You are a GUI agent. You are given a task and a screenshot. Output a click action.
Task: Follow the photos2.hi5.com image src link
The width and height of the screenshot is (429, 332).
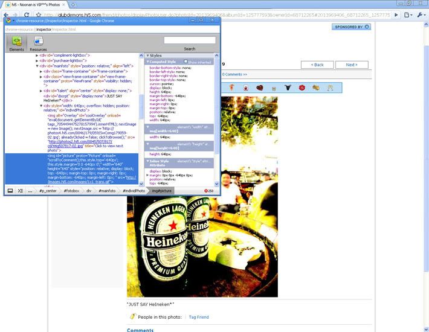click(x=80, y=144)
